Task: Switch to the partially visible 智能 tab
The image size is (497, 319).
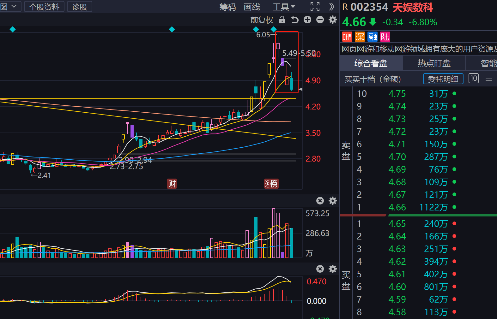Action: (482, 63)
